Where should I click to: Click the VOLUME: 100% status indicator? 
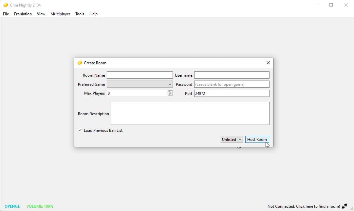[x=39, y=206]
